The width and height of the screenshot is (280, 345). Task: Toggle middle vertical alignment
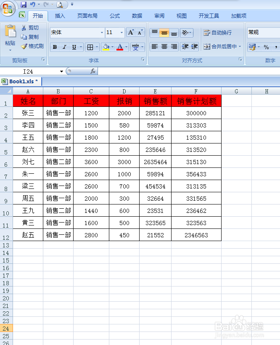[164, 32]
